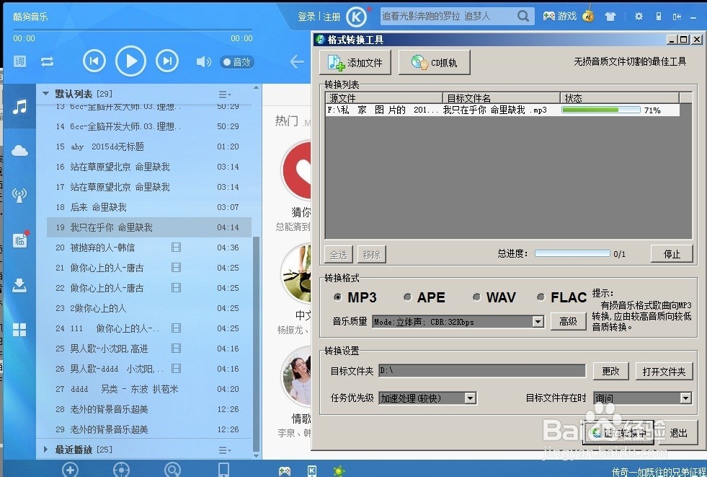Click the KuGou K logo icon
The height and width of the screenshot is (477, 707).
pos(356,17)
